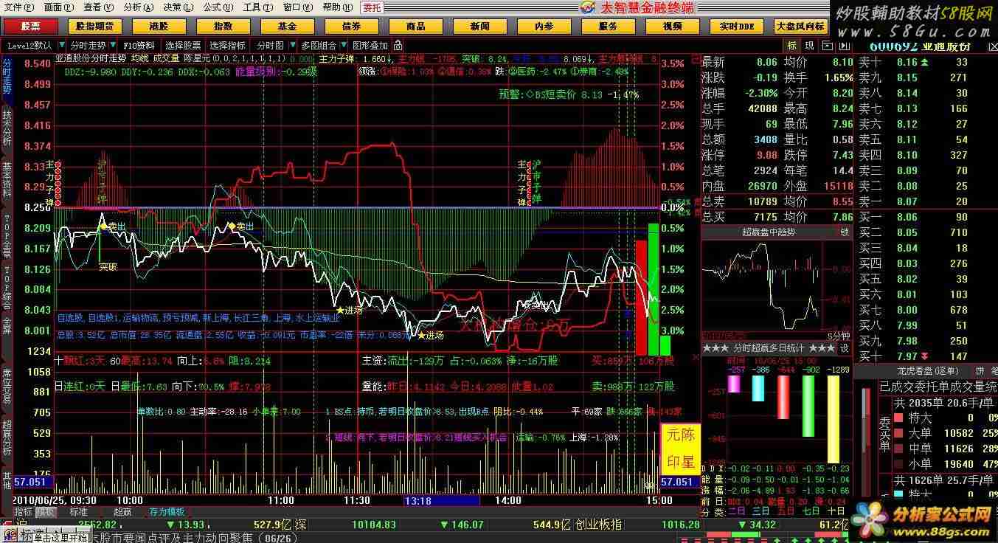Switch to the 超赢 indicator tab
This screenshot has width=998, height=543.
tap(122, 511)
